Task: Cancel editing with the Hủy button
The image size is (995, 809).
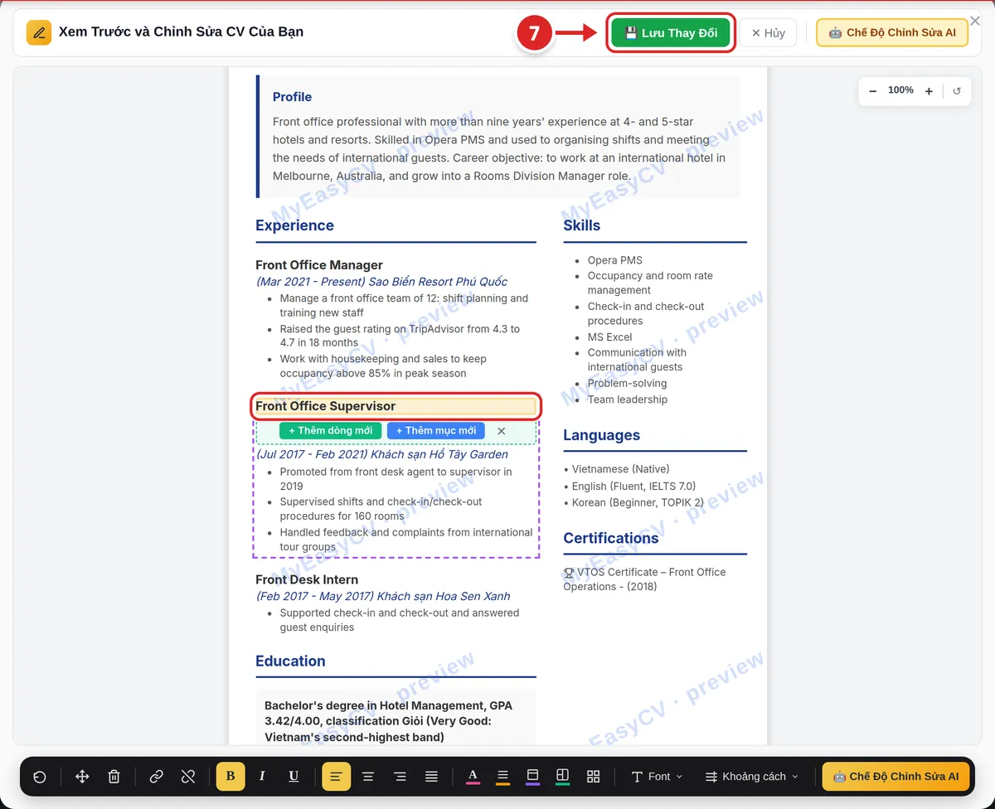Action: click(x=768, y=33)
